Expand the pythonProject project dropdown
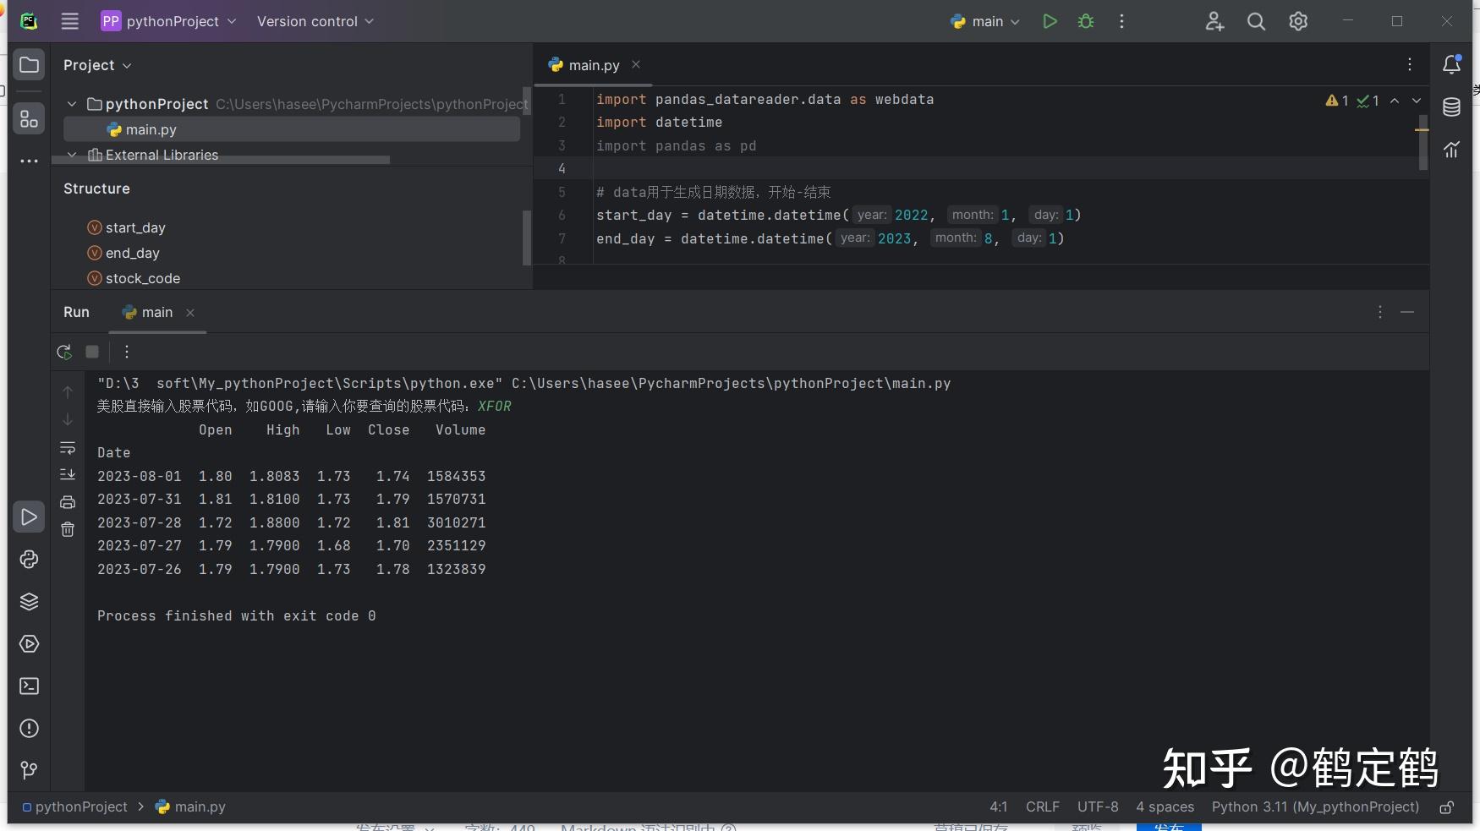1480x831 pixels. [x=168, y=22]
